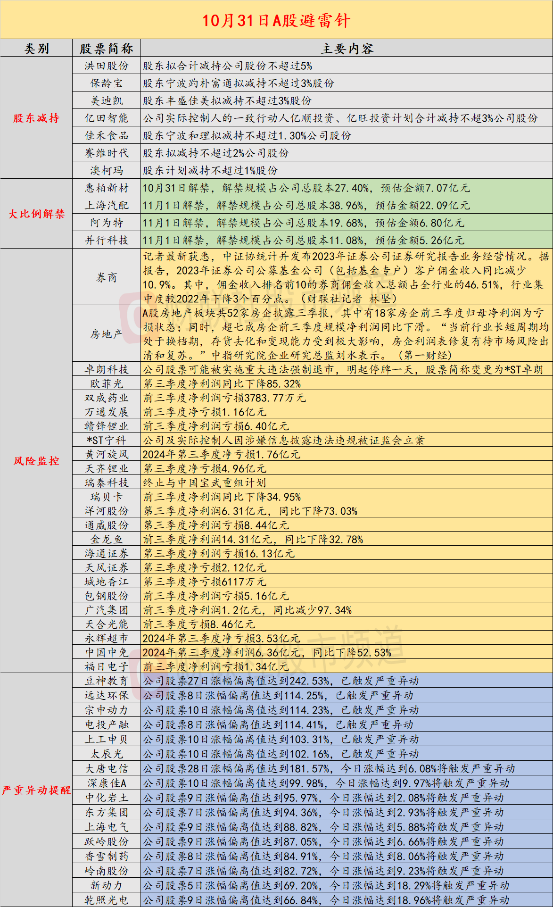Select stock name '太辰光'

pos(107,754)
